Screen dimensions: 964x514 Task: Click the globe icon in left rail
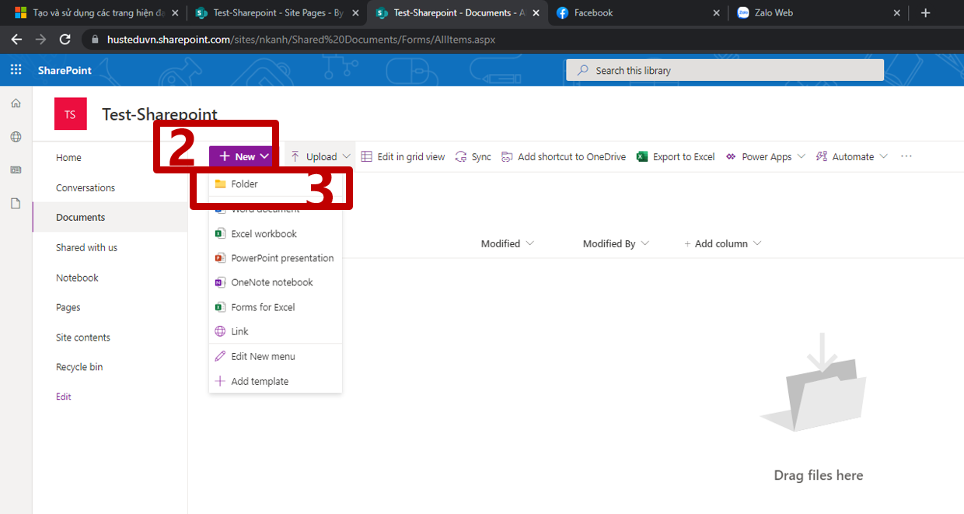(x=16, y=137)
